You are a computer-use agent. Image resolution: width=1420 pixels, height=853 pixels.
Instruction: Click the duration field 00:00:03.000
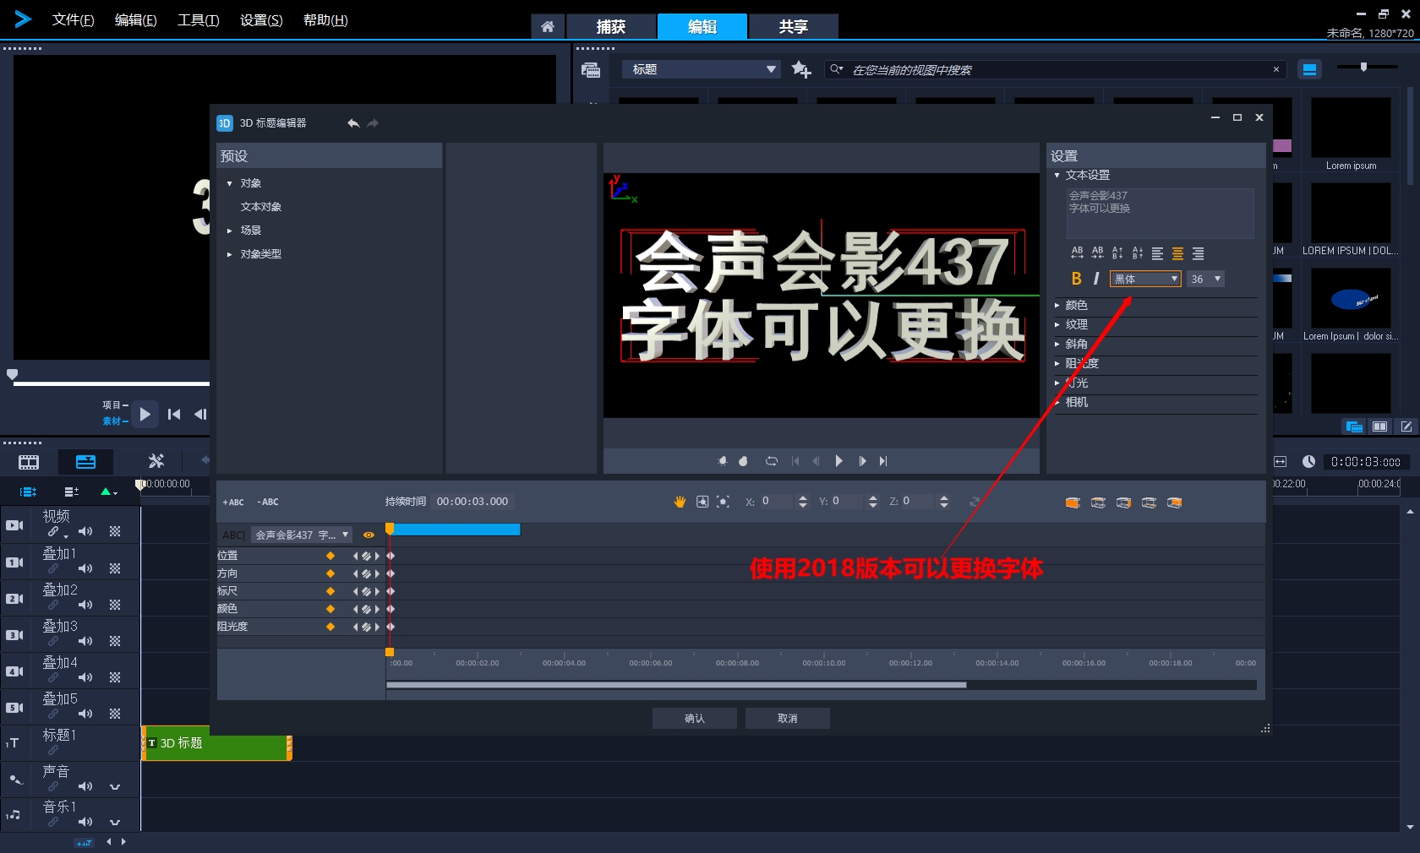point(472,502)
